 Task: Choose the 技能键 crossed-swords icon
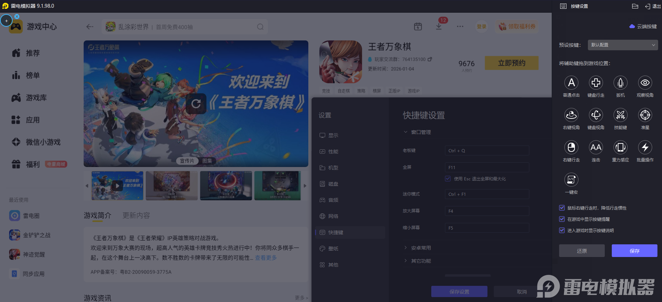[x=621, y=115]
